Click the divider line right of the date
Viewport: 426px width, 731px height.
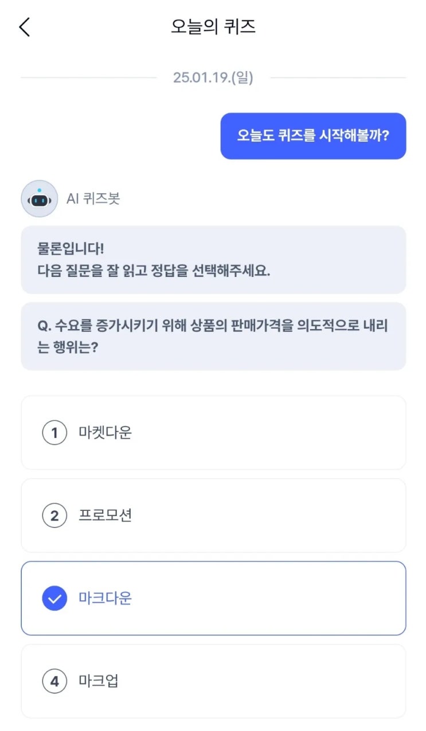pos(338,77)
